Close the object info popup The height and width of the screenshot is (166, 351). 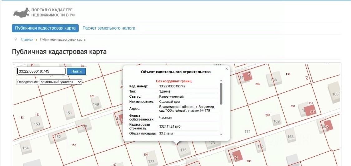click(227, 69)
